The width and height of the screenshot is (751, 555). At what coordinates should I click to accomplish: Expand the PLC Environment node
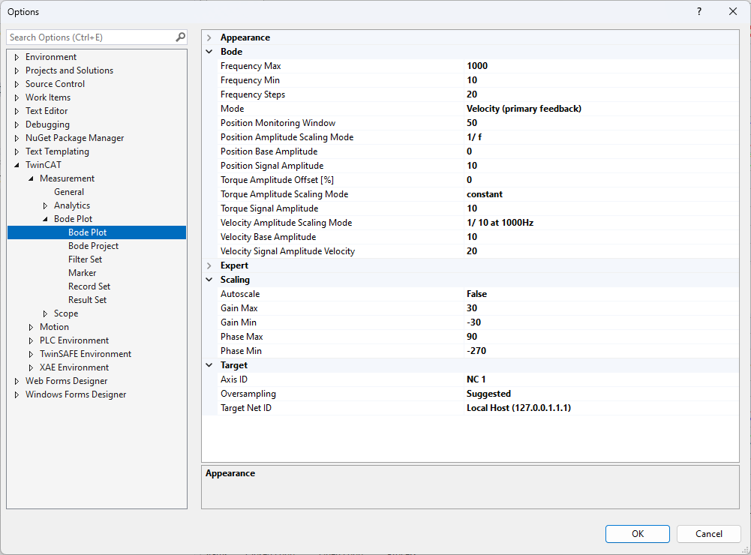click(x=31, y=340)
